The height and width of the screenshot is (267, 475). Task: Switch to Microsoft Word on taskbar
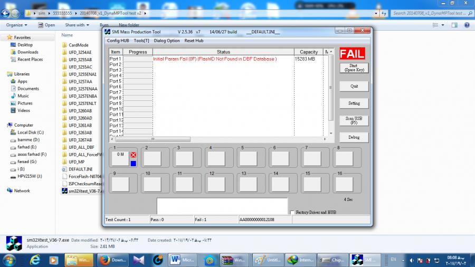183,260
